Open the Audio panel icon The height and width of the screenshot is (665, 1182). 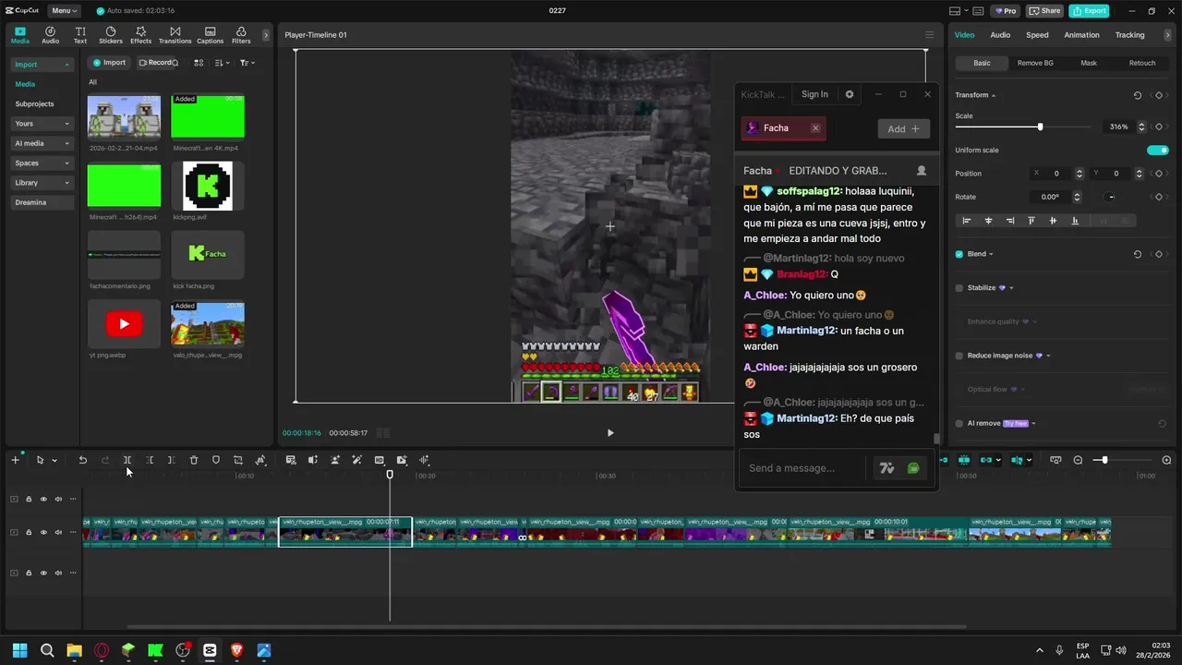click(x=50, y=35)
